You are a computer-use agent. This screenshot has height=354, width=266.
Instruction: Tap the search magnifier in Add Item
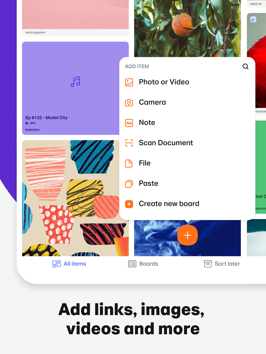pos(246,66)
